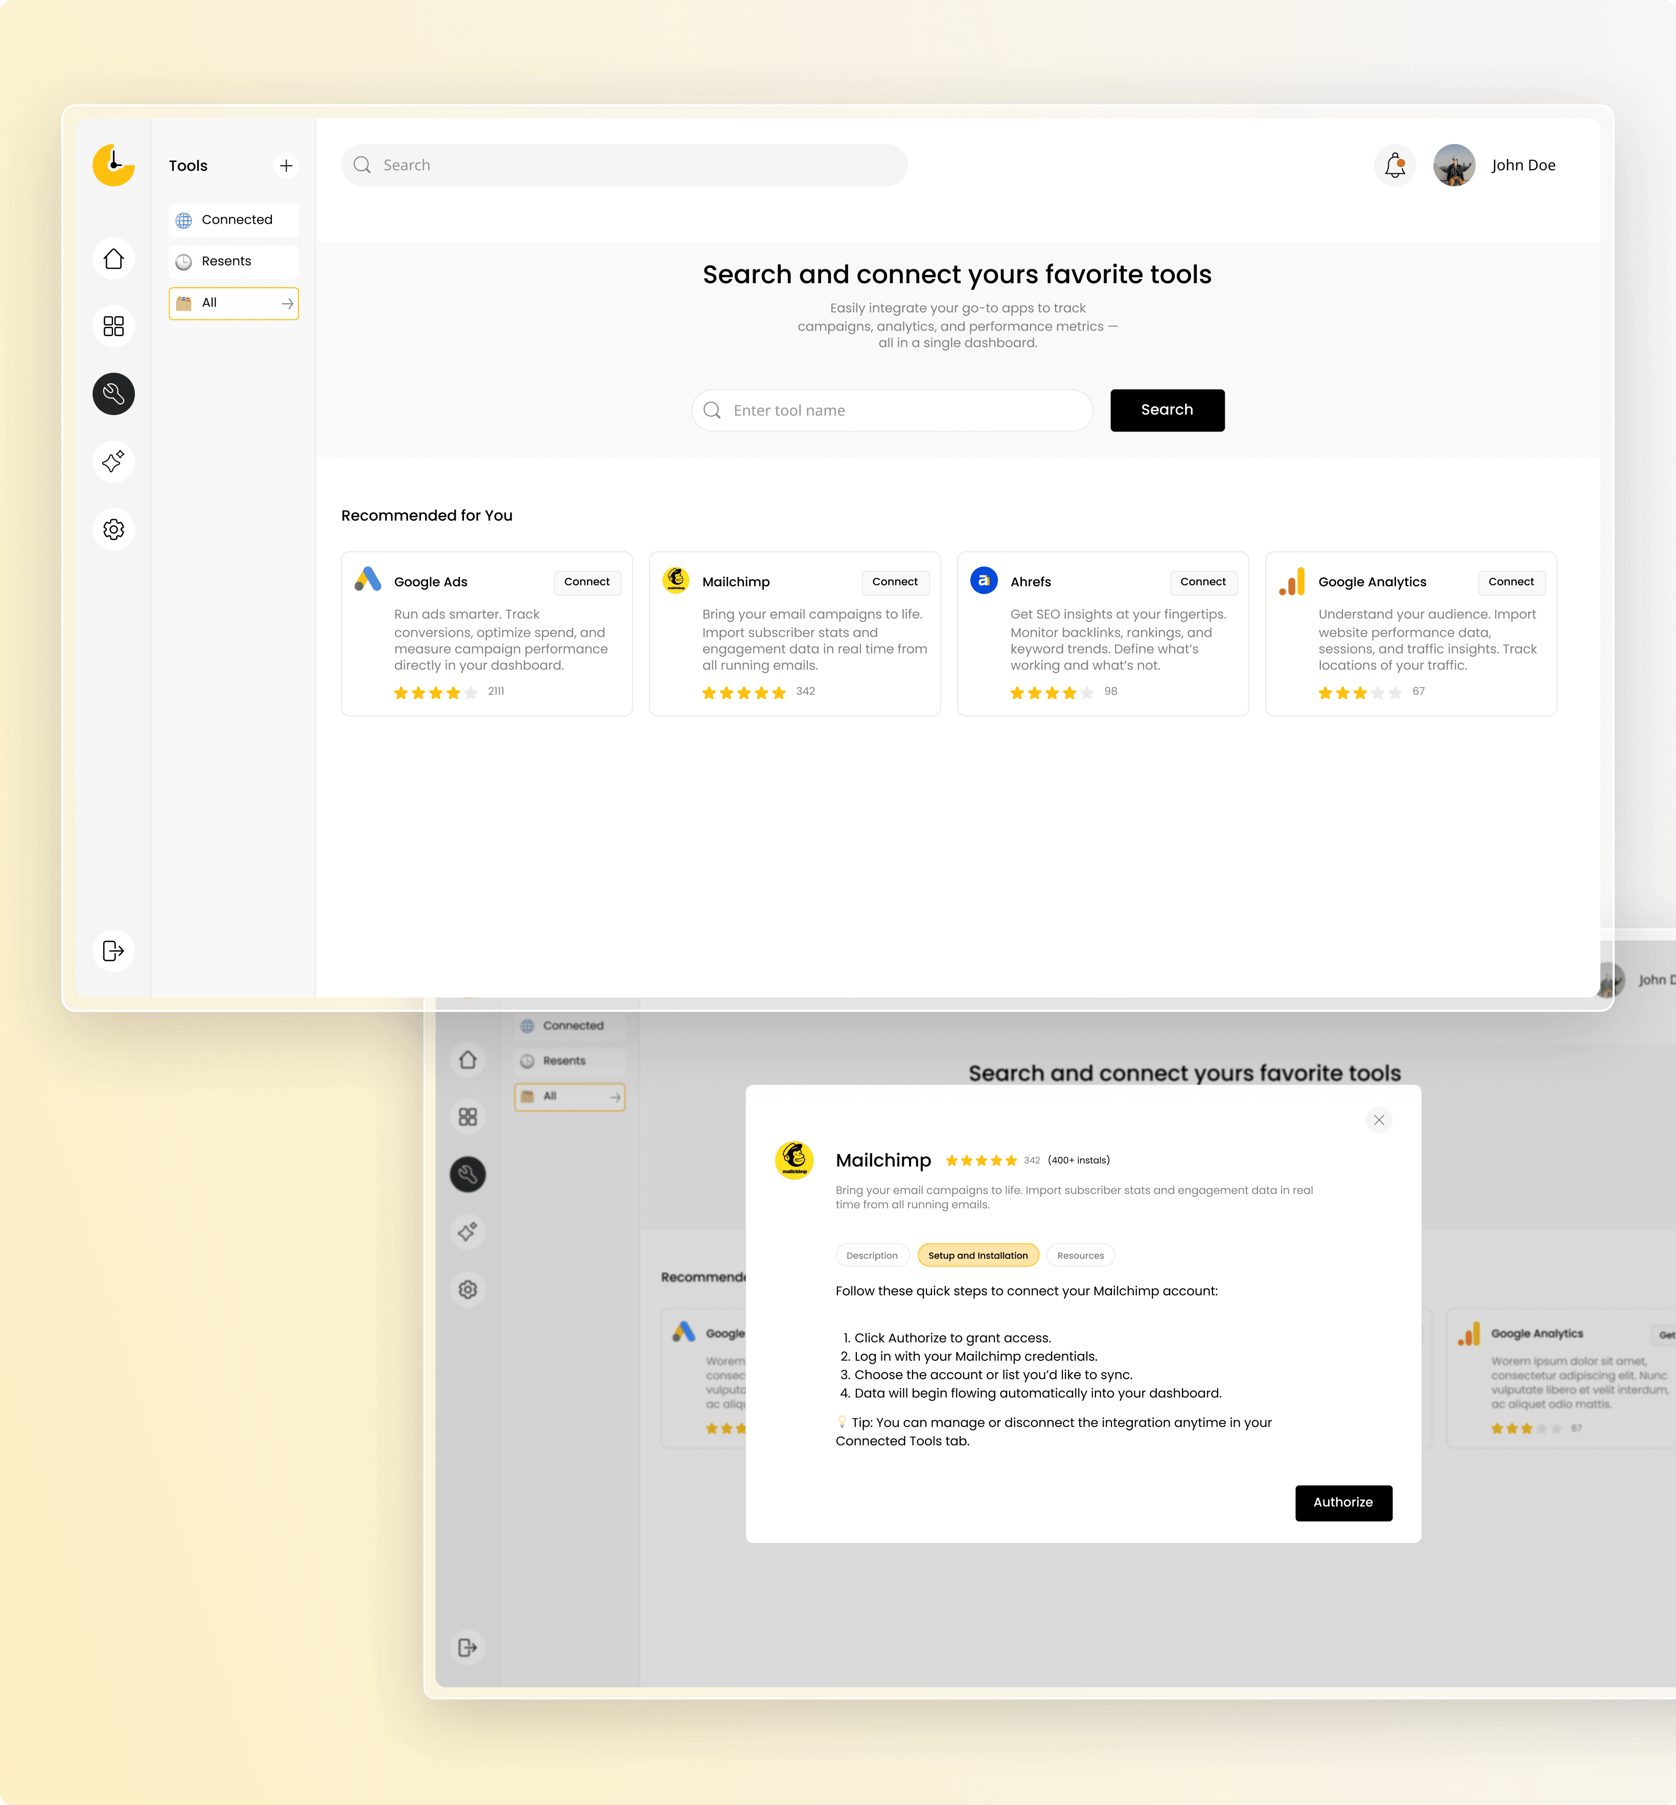This screenshot has height=1805, width=1676.
Task: Connect Ahrefs
Action: pyautogui.click(x=1203, y=582)
